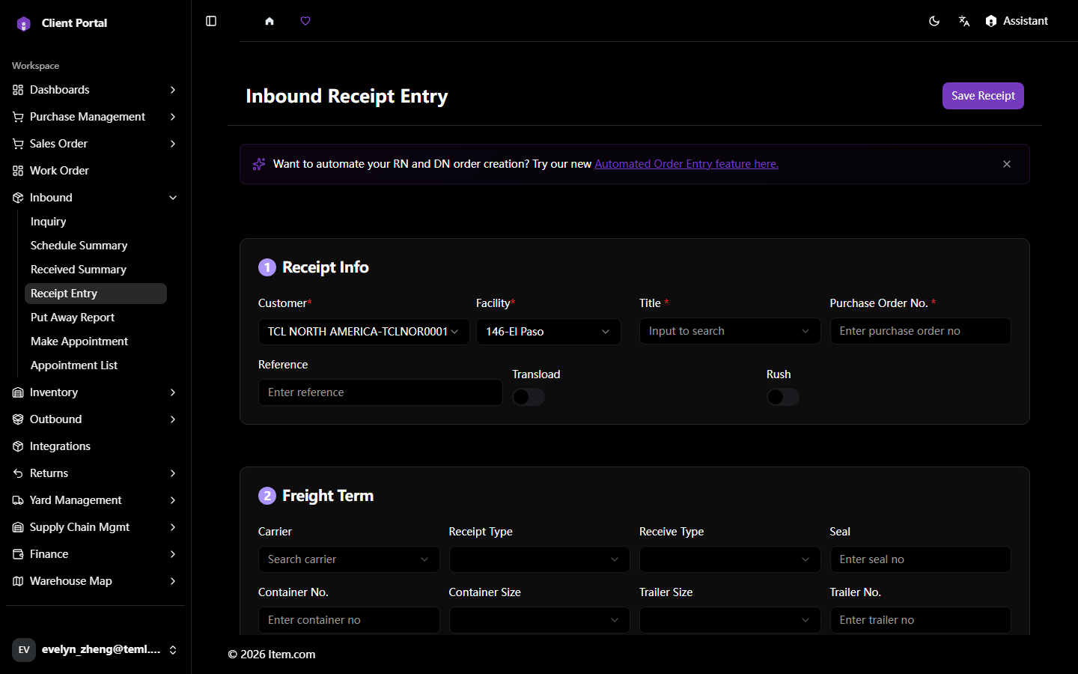Collapse the Inbound menu section

pos(95,198)
